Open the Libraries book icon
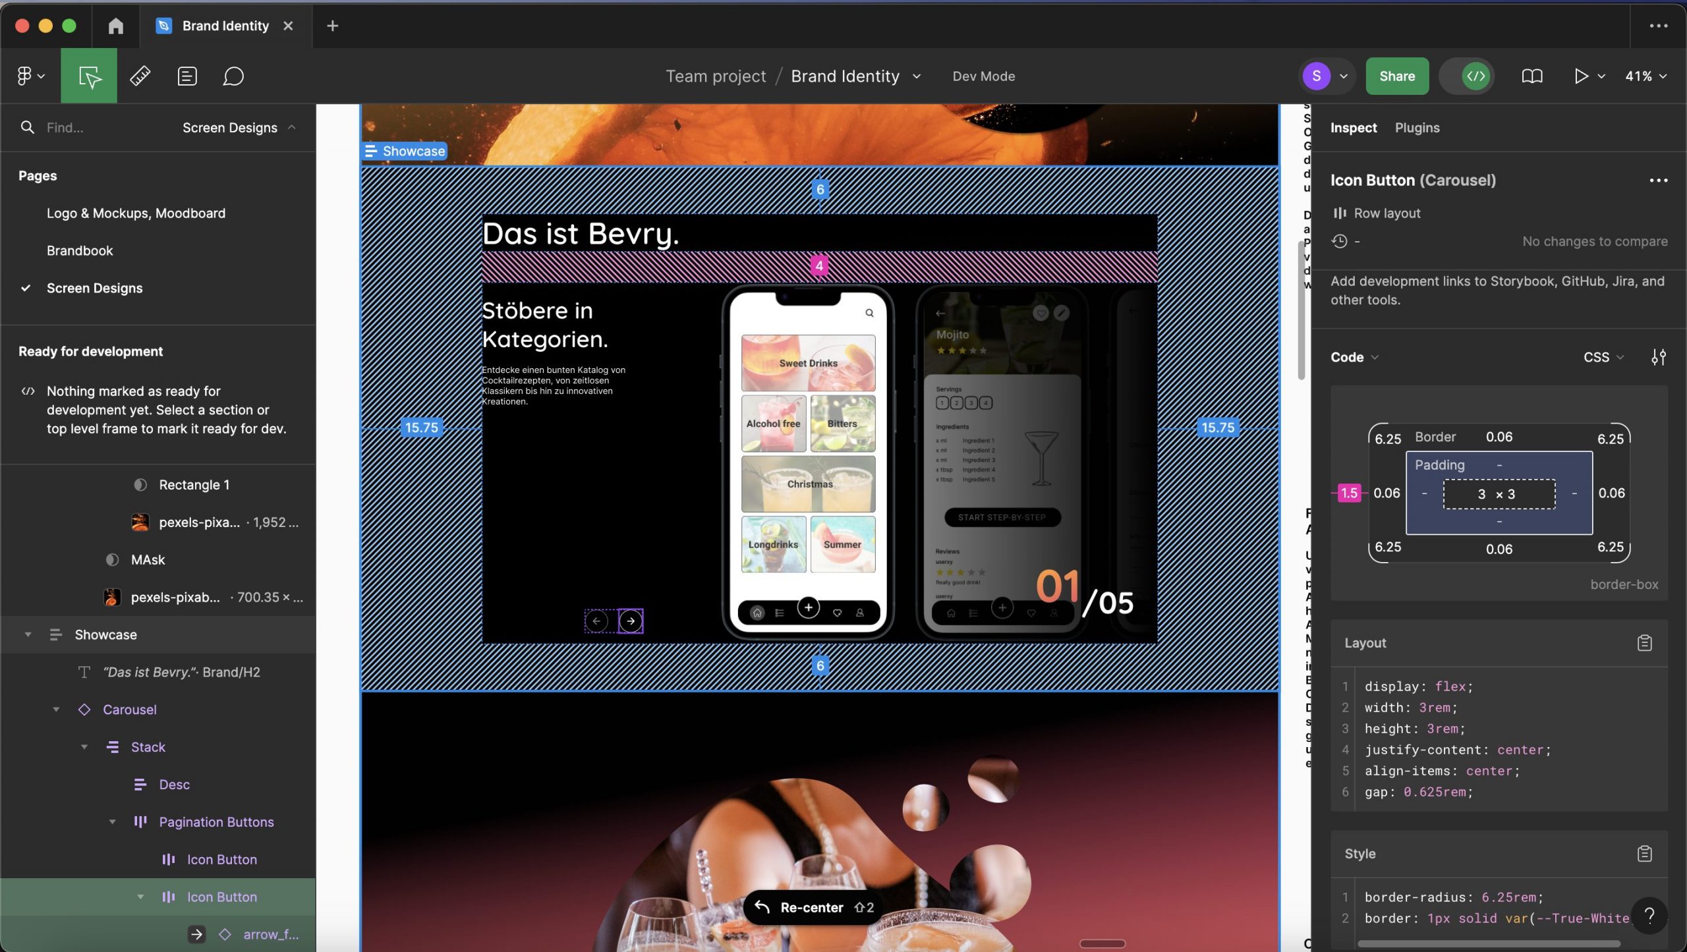The image size is (1687, 952). pyautogui.click(x=1532, y=76)
